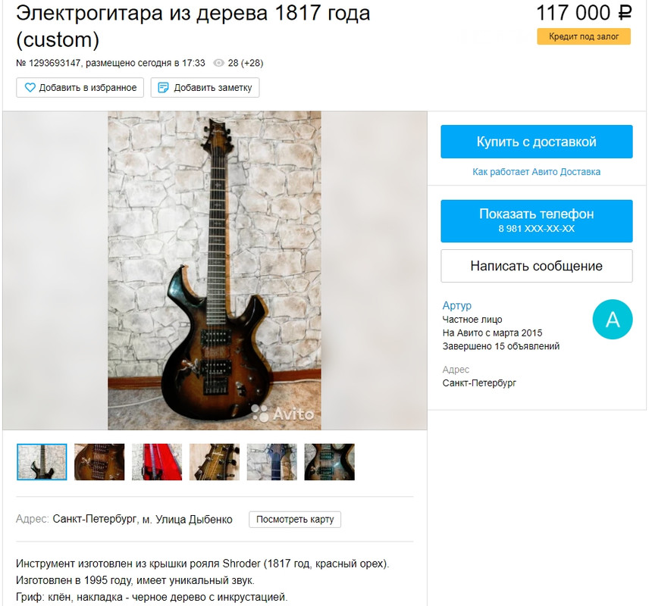The image size is (649, 606).
Task: Reveal seller number via Показать телефон
Action: 537,221
